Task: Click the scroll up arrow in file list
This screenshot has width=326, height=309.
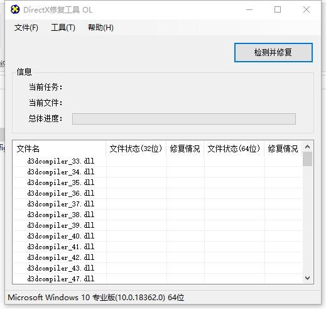Action: pos(307,147)
